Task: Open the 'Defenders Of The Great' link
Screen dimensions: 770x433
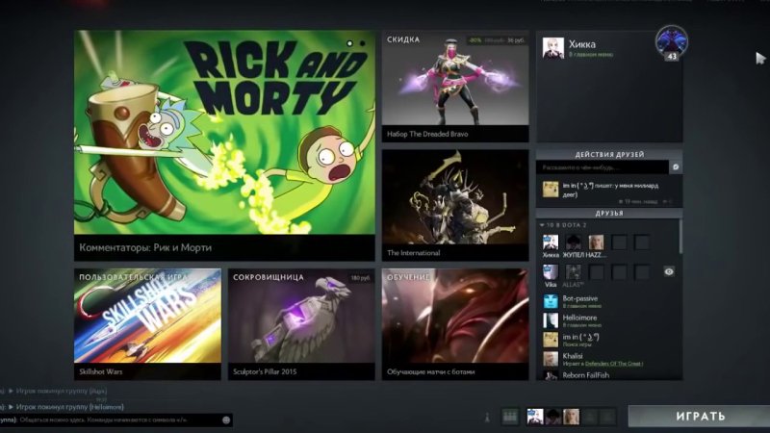Action: coord(613,364)
